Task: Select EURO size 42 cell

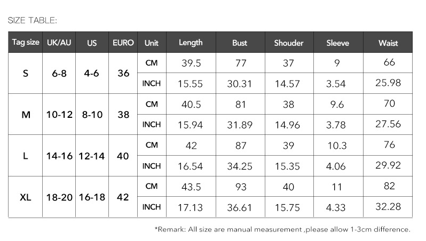Action: (123, 197)
